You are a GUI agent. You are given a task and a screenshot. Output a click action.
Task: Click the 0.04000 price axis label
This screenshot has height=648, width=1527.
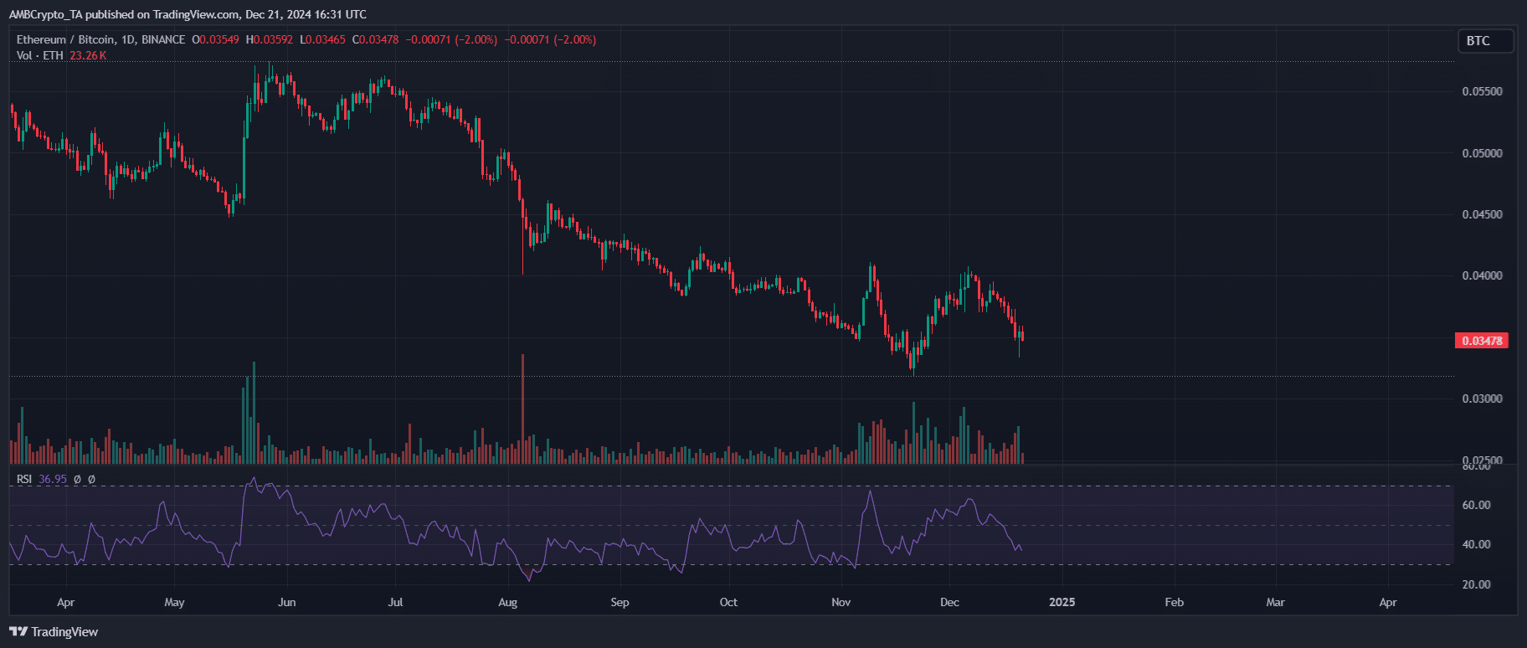tap(1482, 275)
